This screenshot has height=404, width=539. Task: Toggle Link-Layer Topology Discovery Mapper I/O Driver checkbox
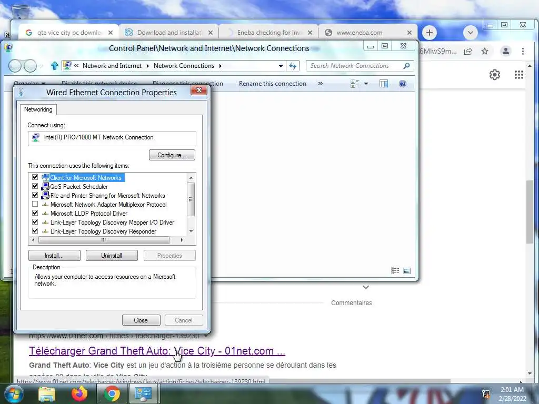pos(35,222)
